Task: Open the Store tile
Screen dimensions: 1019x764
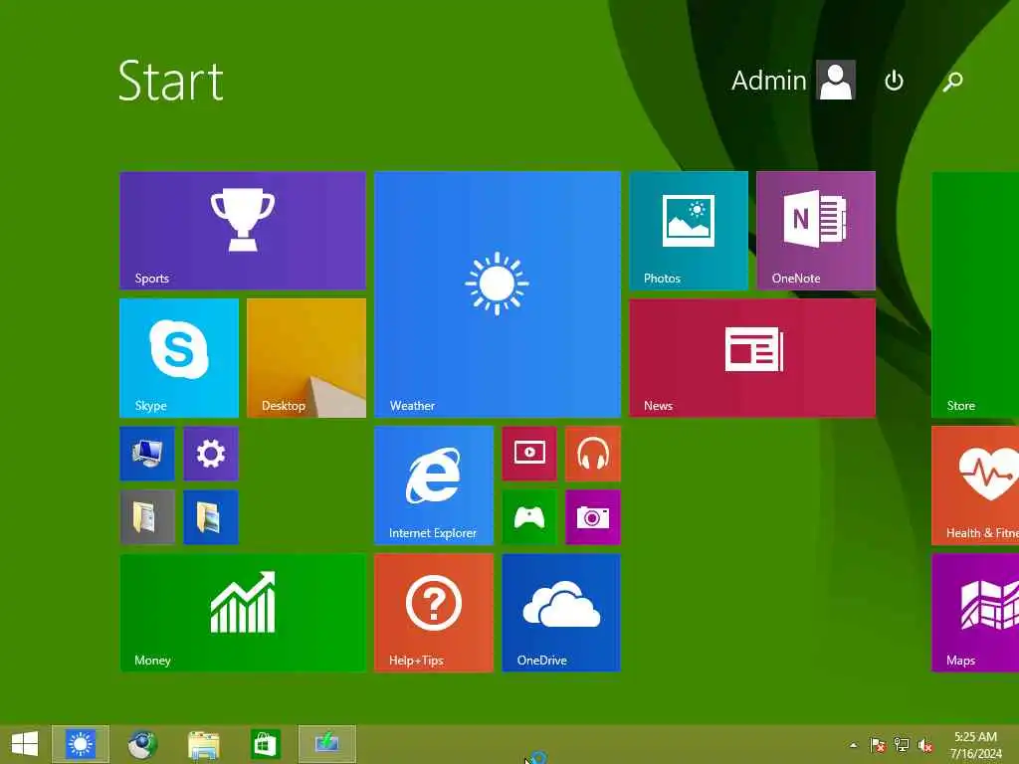Action: [x=975, y=294]
